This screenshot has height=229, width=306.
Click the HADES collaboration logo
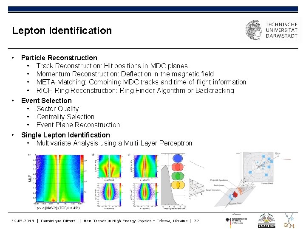click(x=266, y=221)
